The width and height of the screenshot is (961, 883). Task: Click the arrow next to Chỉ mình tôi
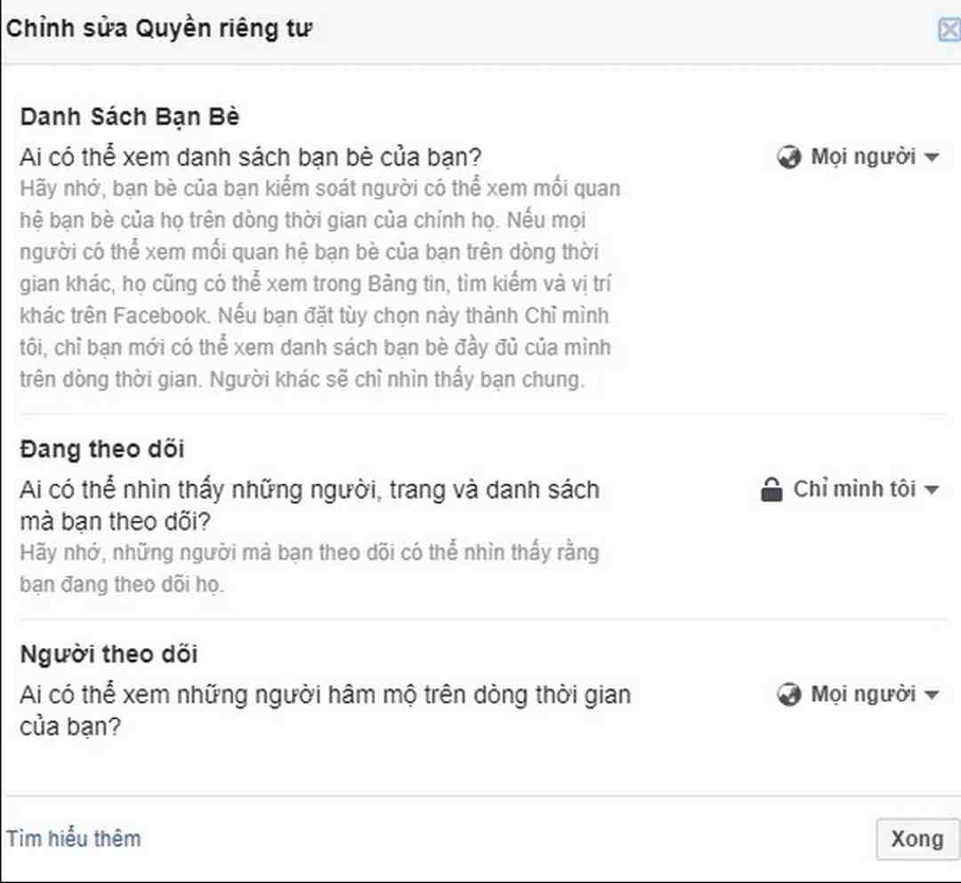[932, 490]
